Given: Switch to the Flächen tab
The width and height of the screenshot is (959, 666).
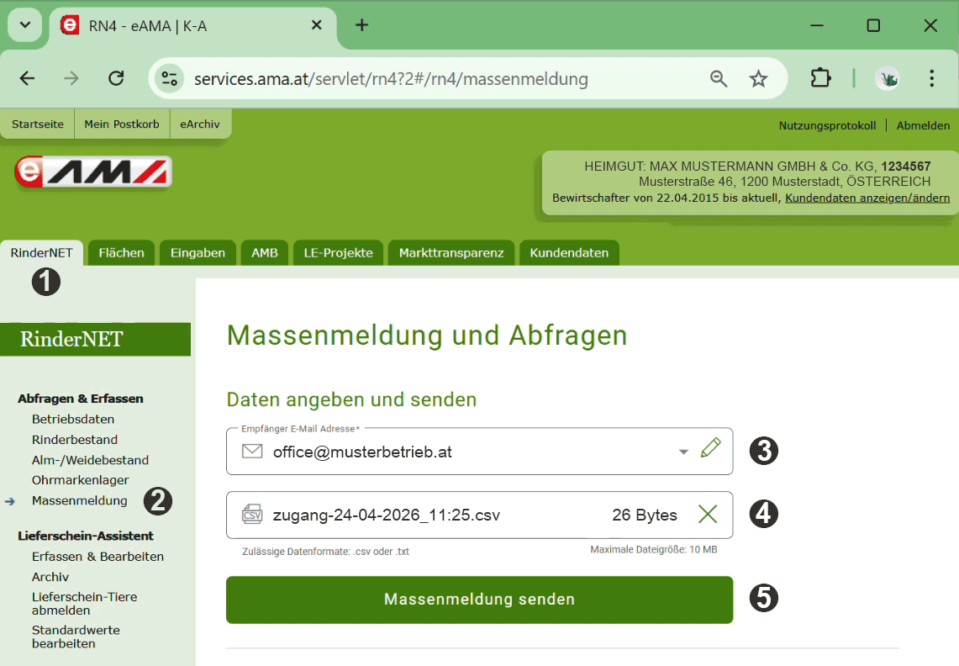Looking at the screenshot, I should click(120, 252).
